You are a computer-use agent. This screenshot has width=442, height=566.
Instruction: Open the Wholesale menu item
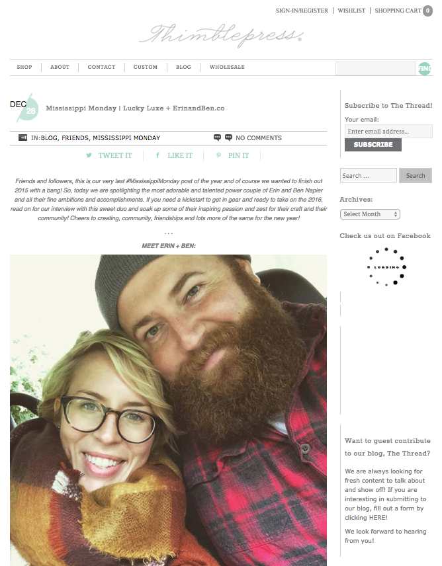(x=227, y=67)
